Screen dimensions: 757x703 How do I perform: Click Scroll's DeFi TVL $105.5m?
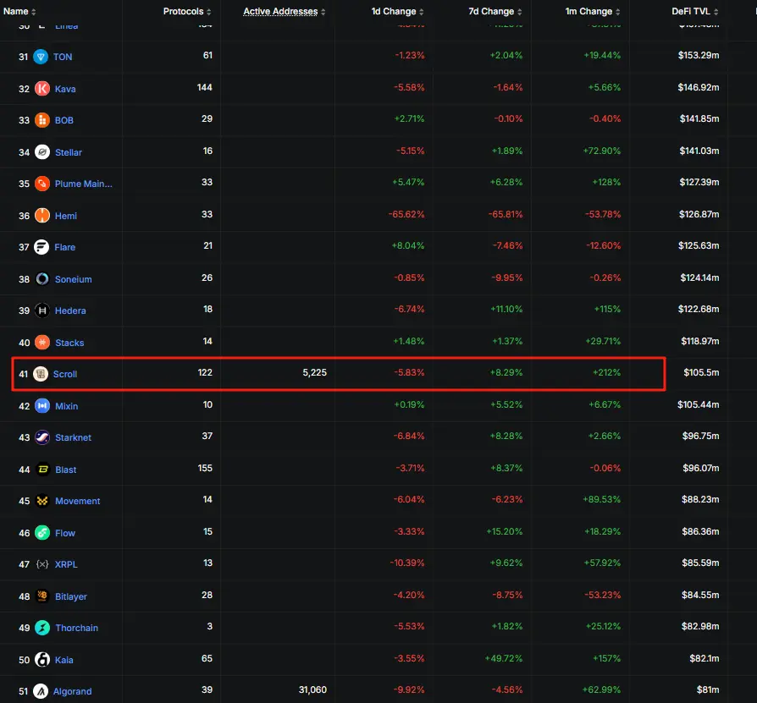pos(701,372)
